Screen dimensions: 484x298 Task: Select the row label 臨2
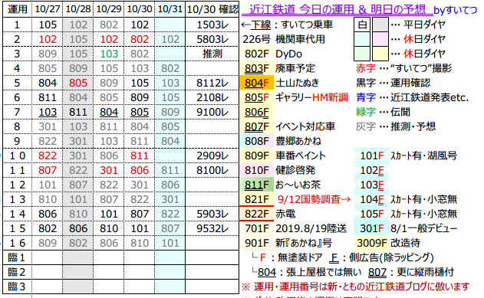coord(18,273)
